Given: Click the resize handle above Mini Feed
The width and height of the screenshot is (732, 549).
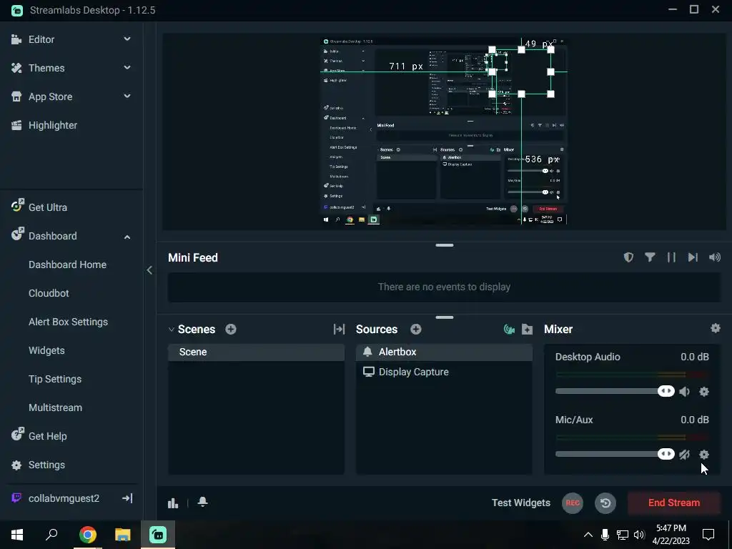Looking at the screenshot, I should point(445,245).
